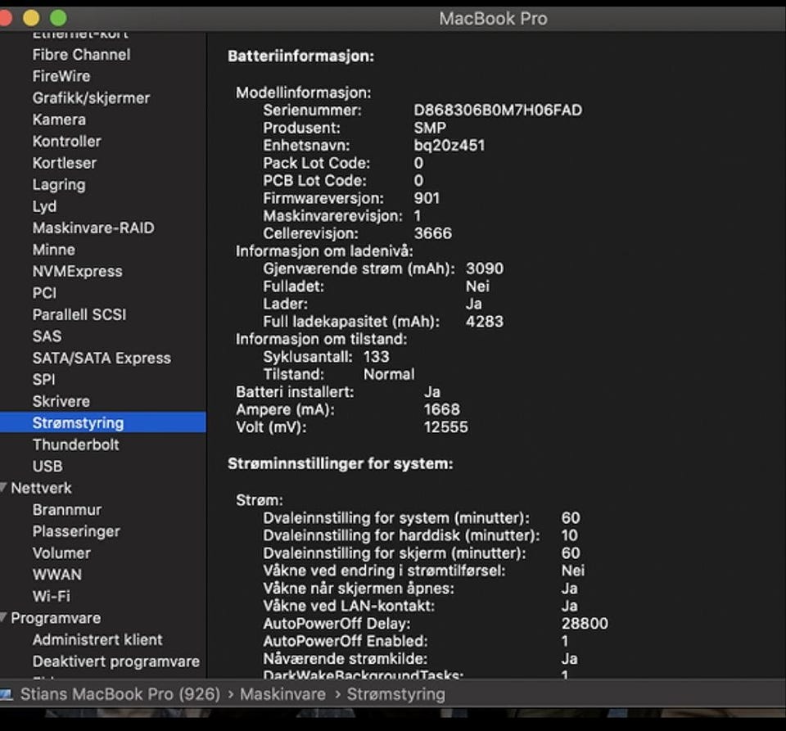Click the laptop icon in path bar

click(x=7, y=694)
